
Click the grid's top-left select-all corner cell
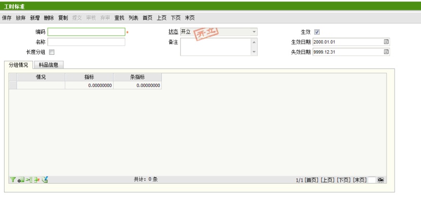point(13,77)
